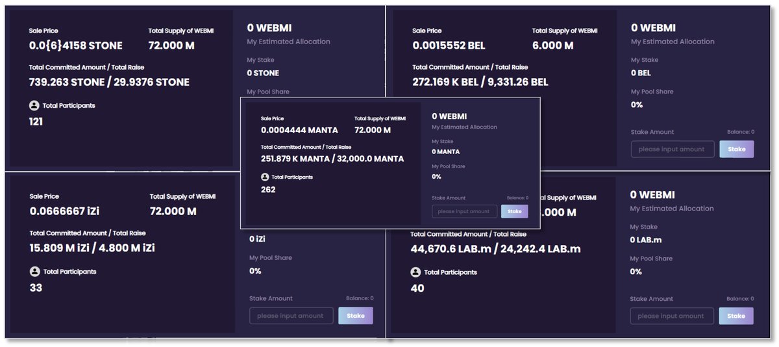Select '44,670.6 LAB.m / 24,242.4 LAB.m' amount
This screenshot has height=347, width=779.
coord(496,248)
